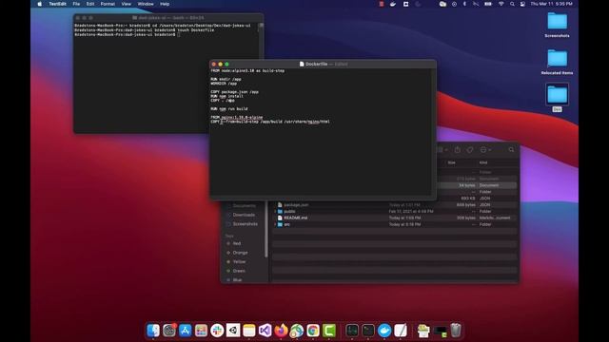Click Finder icon in the Dock

coord(153,331)
